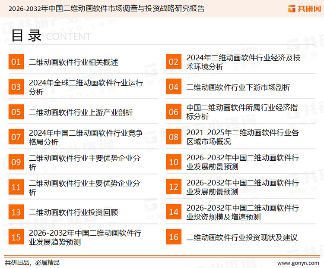
Task: Open chapter 行业发展趋势预测
Action: click(85, 237)
